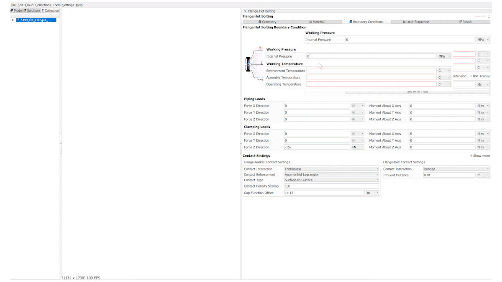Click the Material tab icon

pyautogui.click(x=311, y=22)
